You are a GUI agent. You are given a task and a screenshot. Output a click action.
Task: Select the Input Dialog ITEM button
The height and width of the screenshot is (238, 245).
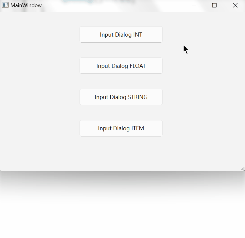coord(121,128)
